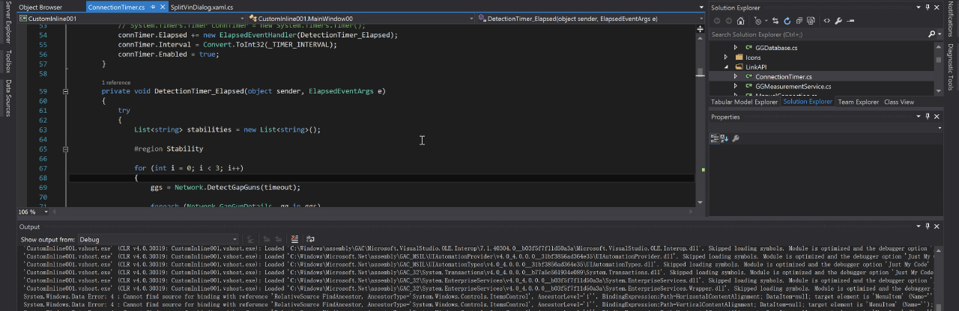Viewport: 959px width, 311px height.
Task: Toggle Word Wrap in Output panel
Action: (310, 239)
